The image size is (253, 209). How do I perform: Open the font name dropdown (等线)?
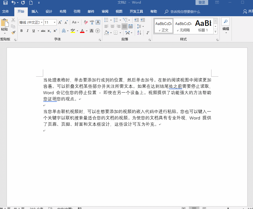[x=42, y=23]
